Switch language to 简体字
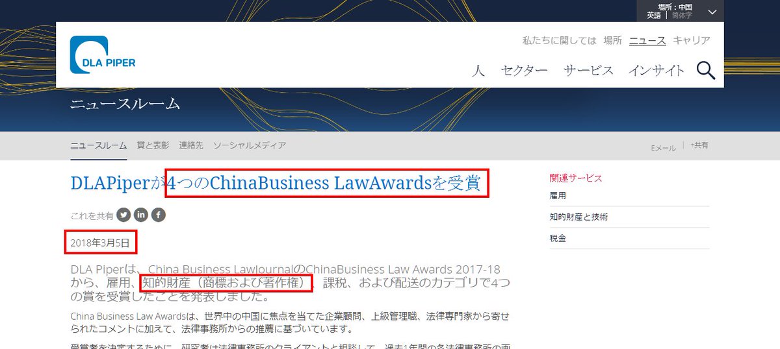The image size is (780, 349). pyautogui.click(x=682, y=16)
